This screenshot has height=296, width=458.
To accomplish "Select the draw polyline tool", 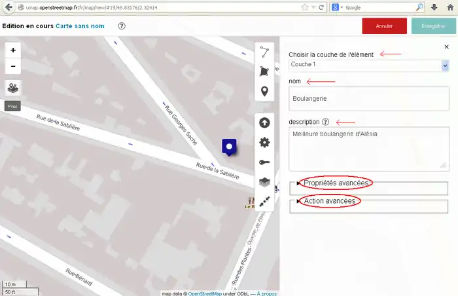I will pyautogui.click(x=264, y=52).
